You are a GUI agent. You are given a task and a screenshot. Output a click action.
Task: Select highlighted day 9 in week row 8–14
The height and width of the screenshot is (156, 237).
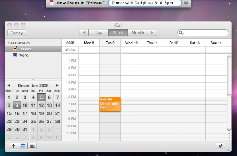click(x=17, y=105)
